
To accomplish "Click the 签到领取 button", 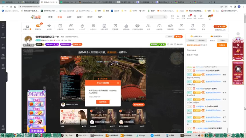I will [37, 131].
